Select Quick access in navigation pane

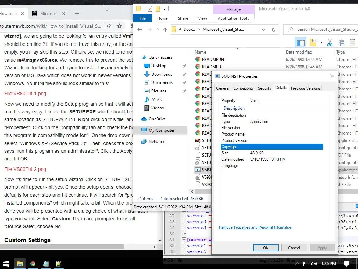[x=160, y=57]
